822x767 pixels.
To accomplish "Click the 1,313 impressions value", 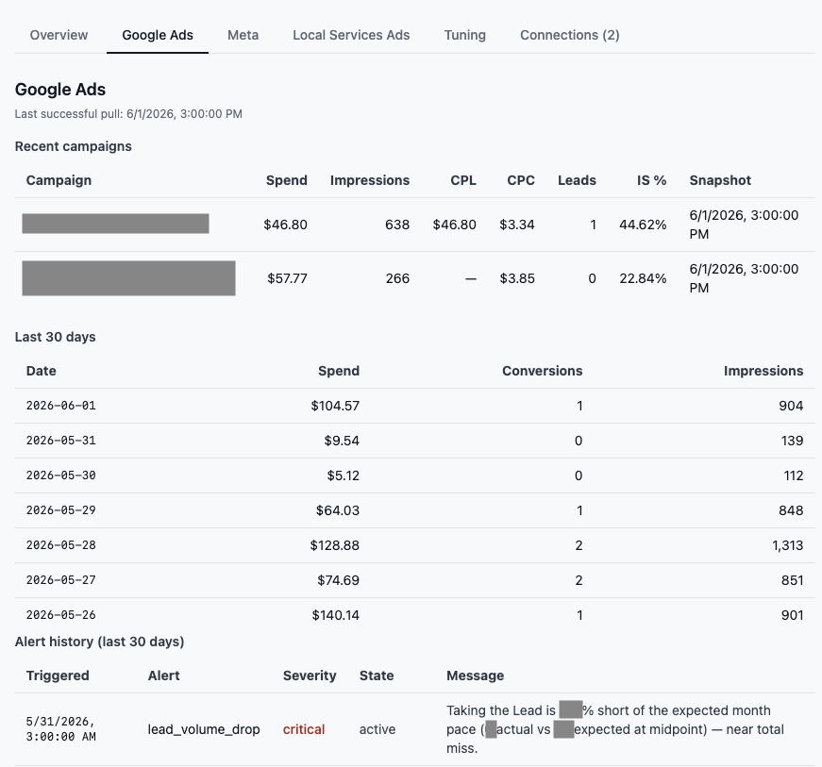I will 787,545.
